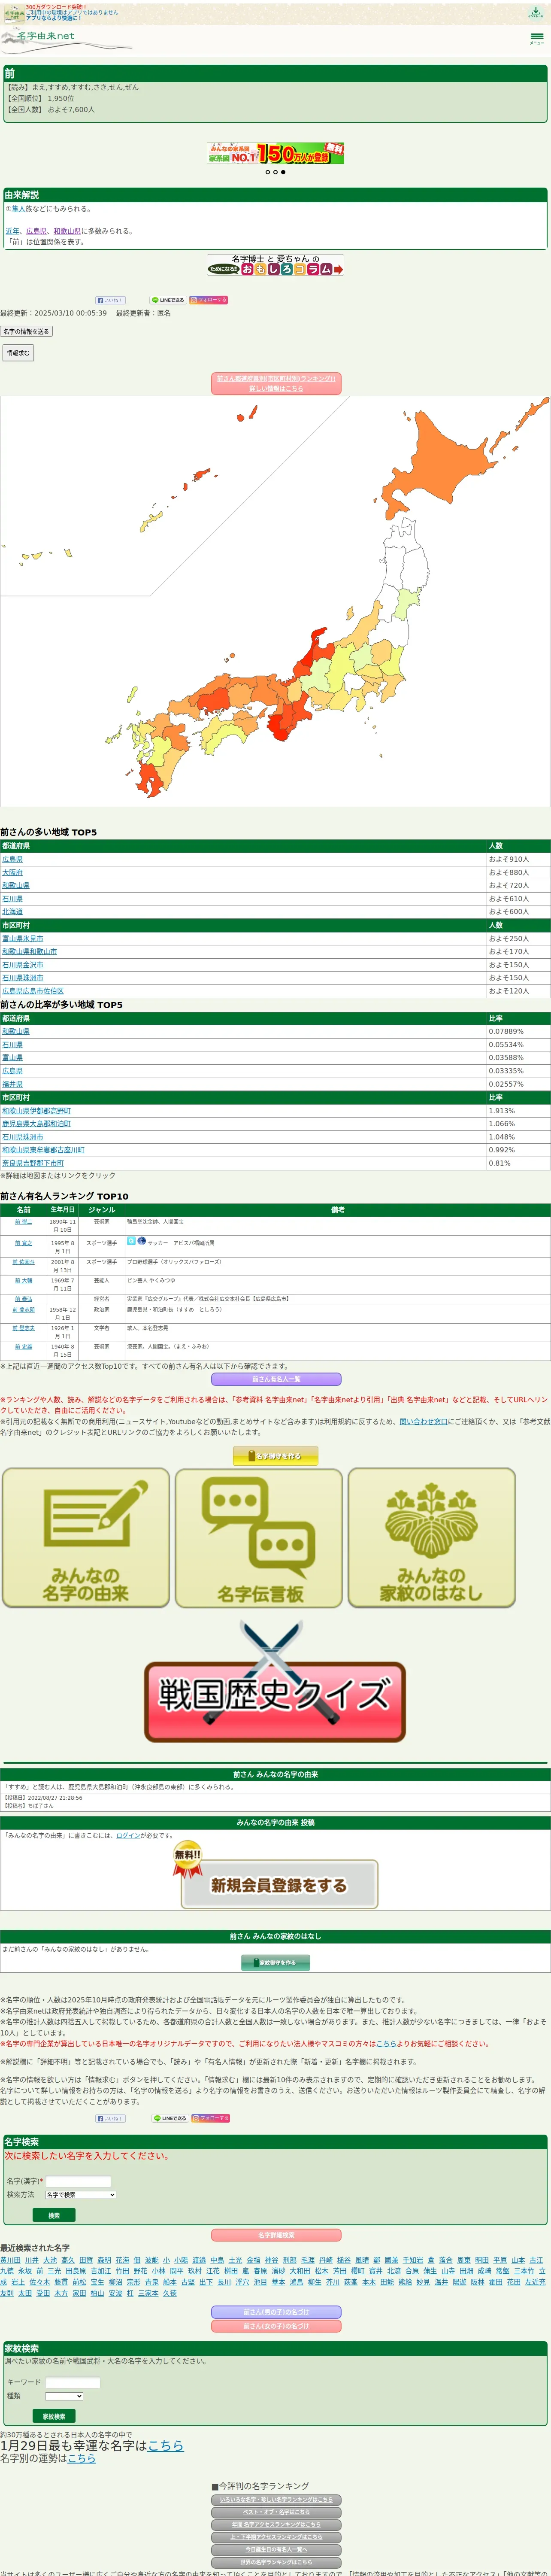551x2576 pixels.
Task: Open 北海道 in the 多い地域 TOP5 table
Action: [12, 911]
